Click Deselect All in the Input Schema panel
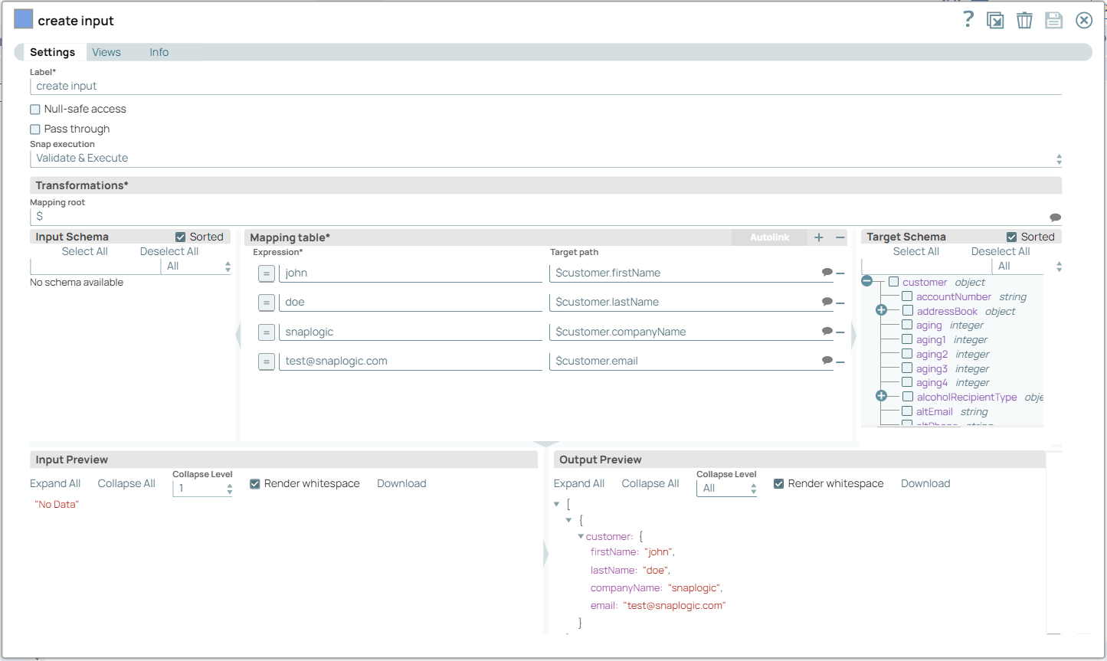This screenshot has height=661, width=1107. [x=169, y=251]
